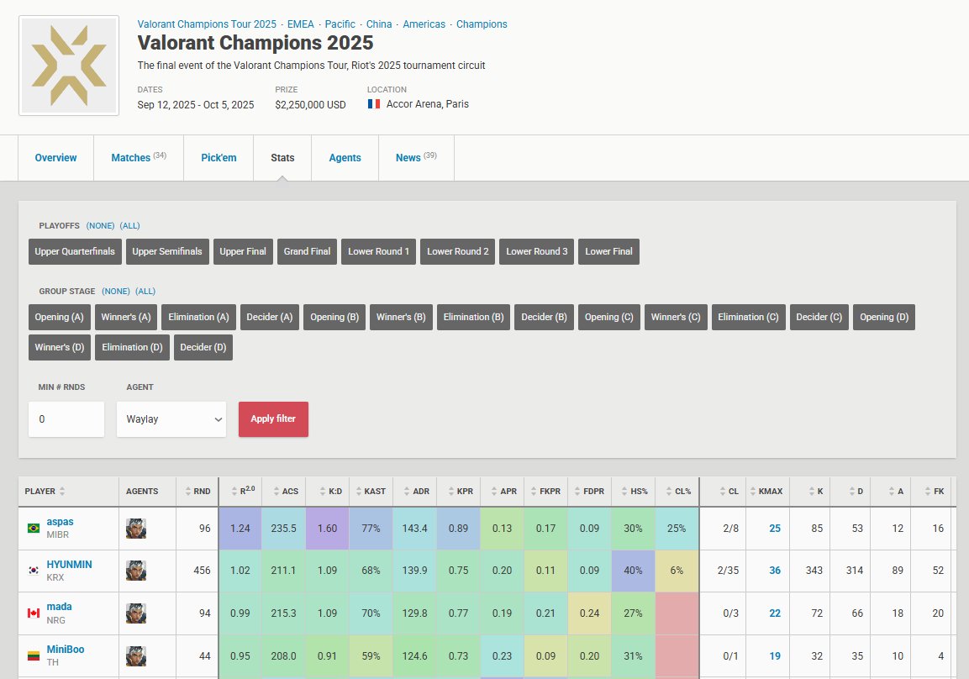Open the EMEA breadcrumb link
The width and height of the screenshot is (969, 679).
[300, 24]
